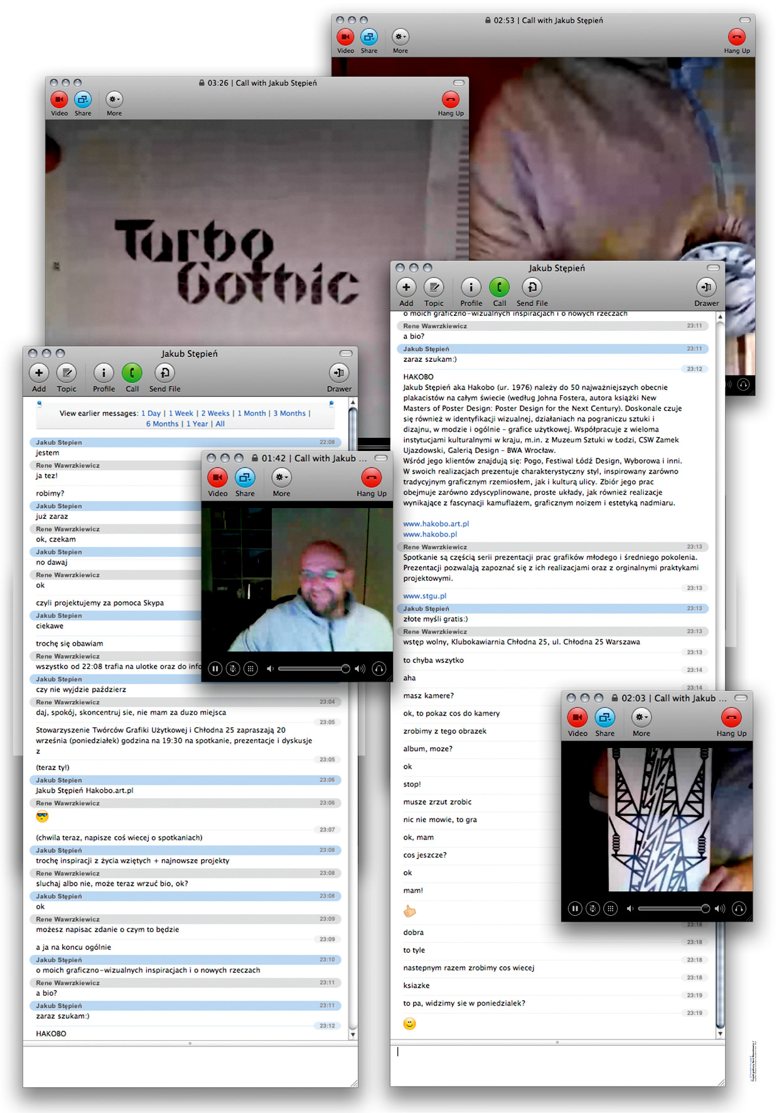Click Topic in the right chat window
This screenshot has width=779, height=1113.
pyautogui.click(x=434, y=288)
